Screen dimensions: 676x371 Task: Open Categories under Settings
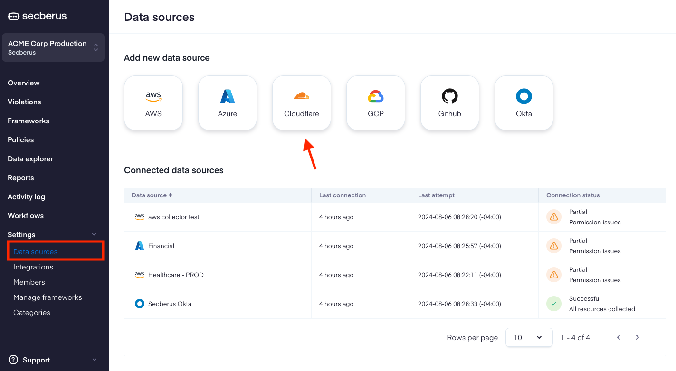pos(32,312)
